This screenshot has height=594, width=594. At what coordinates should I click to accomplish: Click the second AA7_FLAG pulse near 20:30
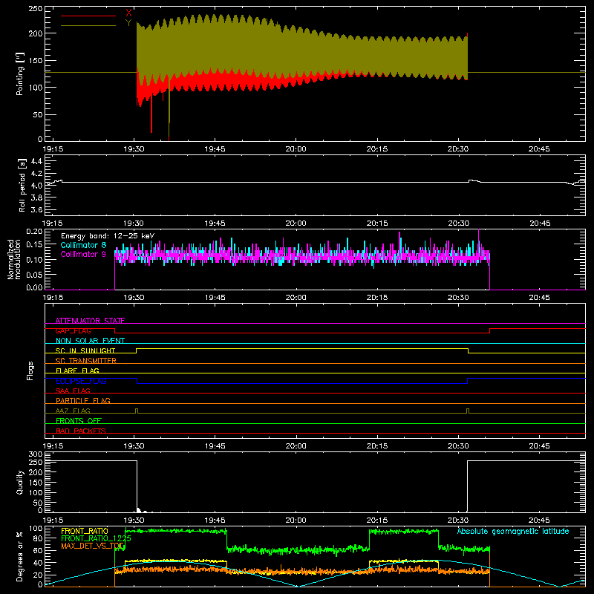[468, 411]
